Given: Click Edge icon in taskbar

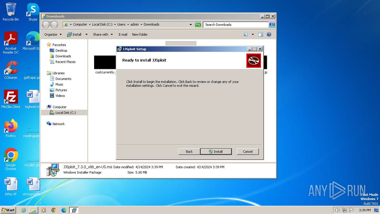Looking at the screenshot, I should click(x=64, y=210).
